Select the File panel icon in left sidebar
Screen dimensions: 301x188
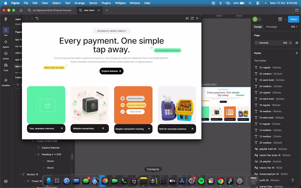click(x=6, y=30)
